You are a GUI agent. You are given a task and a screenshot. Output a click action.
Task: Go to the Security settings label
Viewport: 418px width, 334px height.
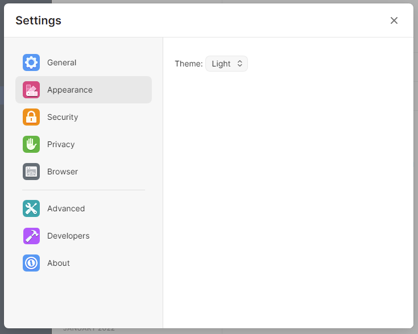pos(63,117)
